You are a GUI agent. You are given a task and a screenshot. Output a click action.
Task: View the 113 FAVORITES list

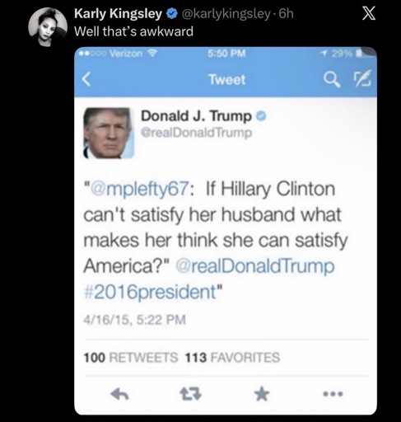coord(232,358)
